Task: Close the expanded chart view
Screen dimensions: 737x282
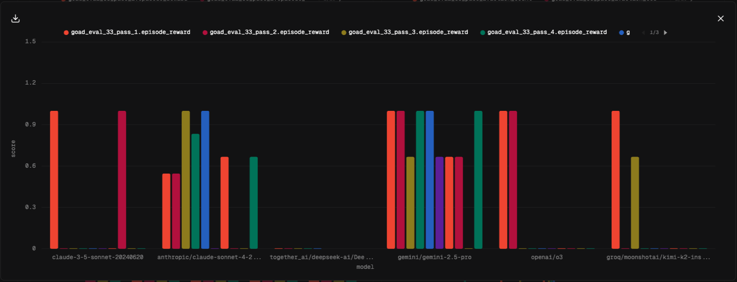Action: coord(720,18)
